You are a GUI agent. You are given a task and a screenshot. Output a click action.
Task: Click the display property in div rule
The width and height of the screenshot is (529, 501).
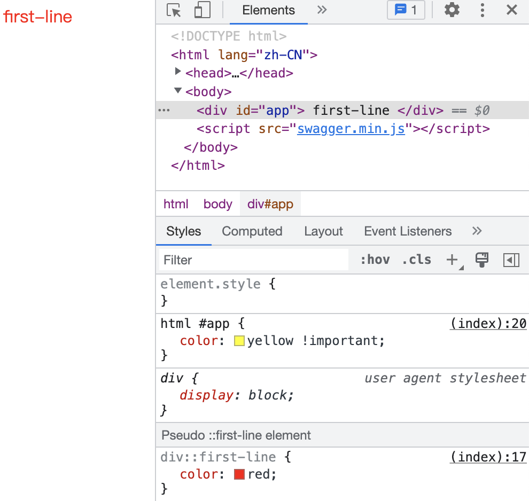[206, 395]
